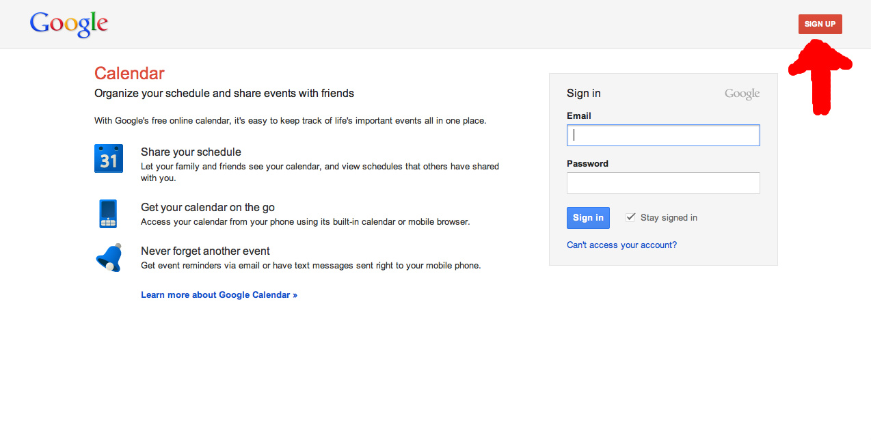Focus the Password input field
Image resolution: width=871 pixels, height=442 pixels.
(x=663, y=183)
